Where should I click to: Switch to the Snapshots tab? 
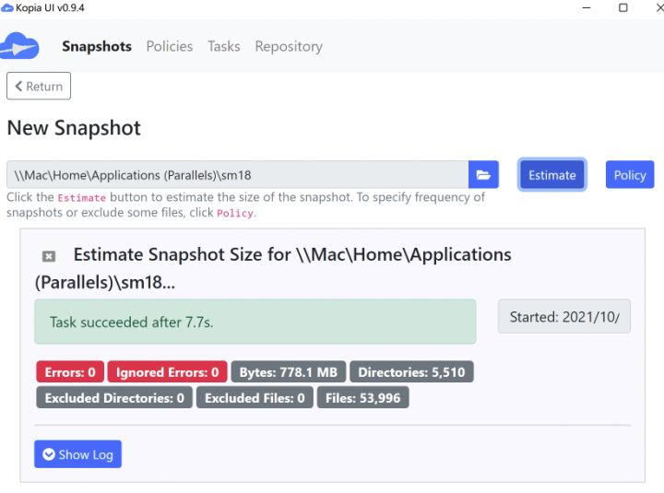tap(97, 46)
